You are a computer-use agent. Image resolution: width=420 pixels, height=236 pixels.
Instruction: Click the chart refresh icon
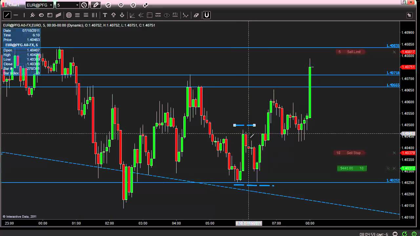(108, 5)
